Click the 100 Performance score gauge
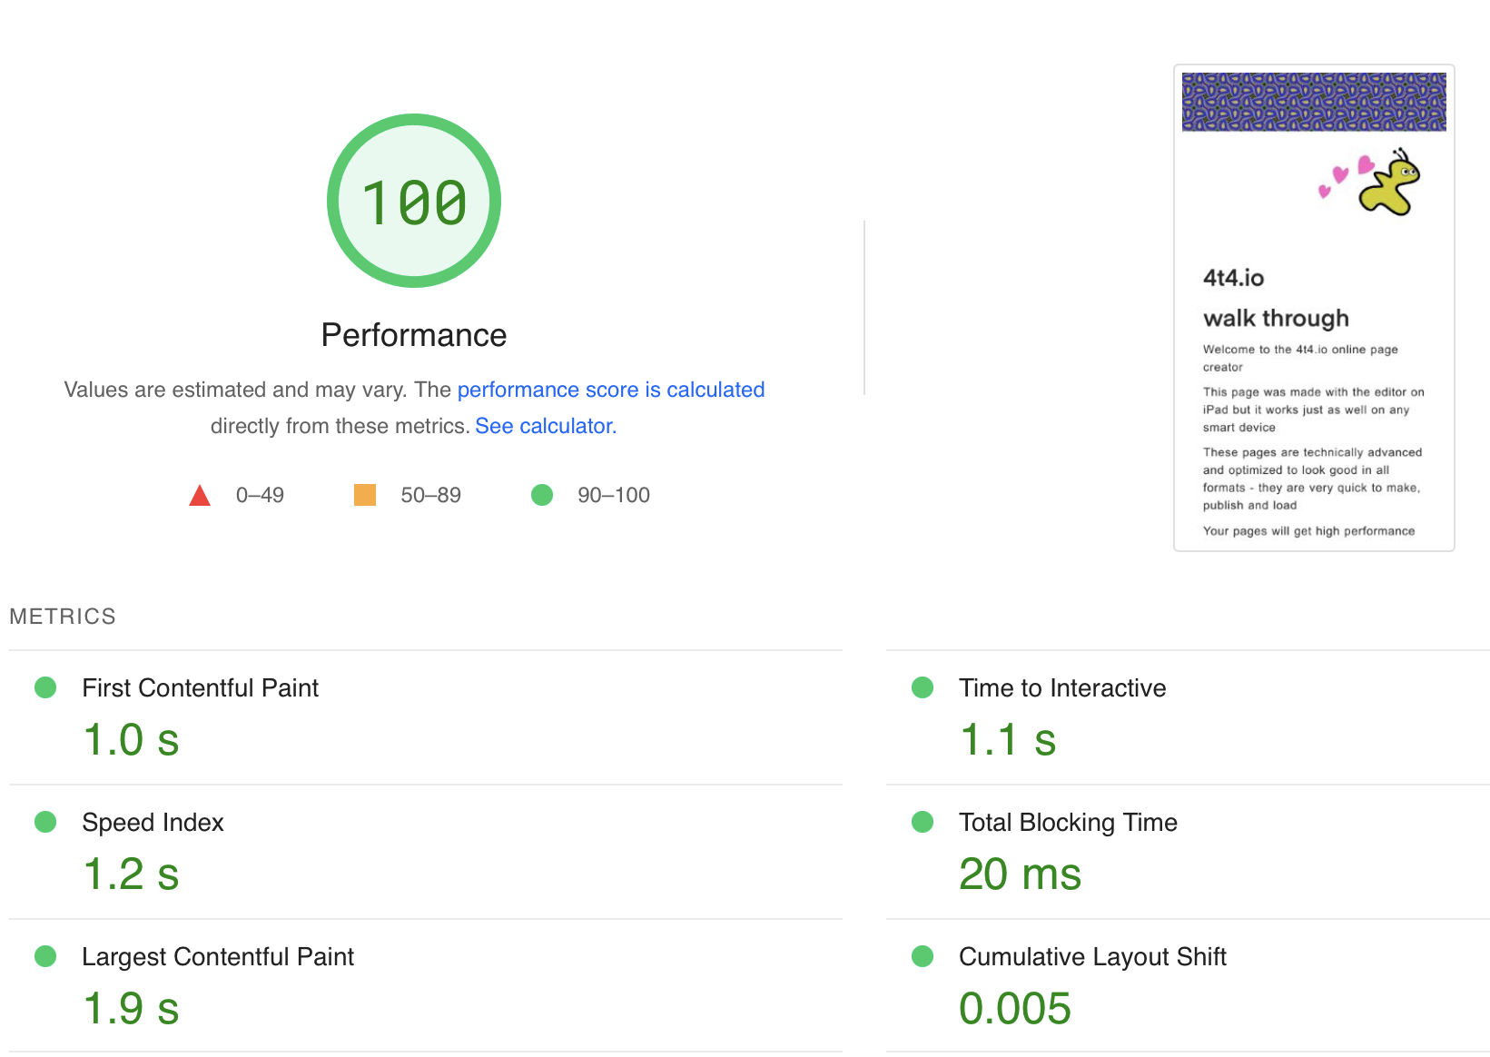1490x1057 pixels. (x=413, y=201)
